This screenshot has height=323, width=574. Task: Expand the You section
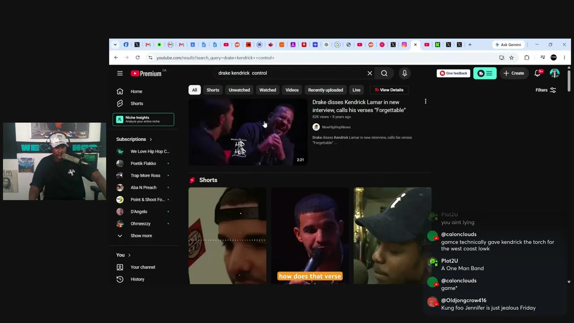click(123, 255)
